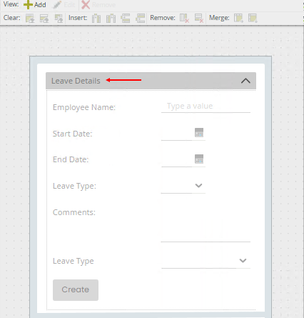Insert a row below
304x318 pixels.
tap(141, 18)
